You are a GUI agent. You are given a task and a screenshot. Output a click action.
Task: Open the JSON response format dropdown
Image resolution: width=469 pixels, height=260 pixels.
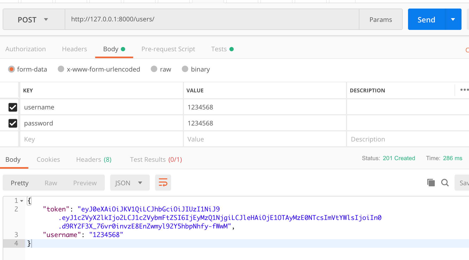click(130, 183)
